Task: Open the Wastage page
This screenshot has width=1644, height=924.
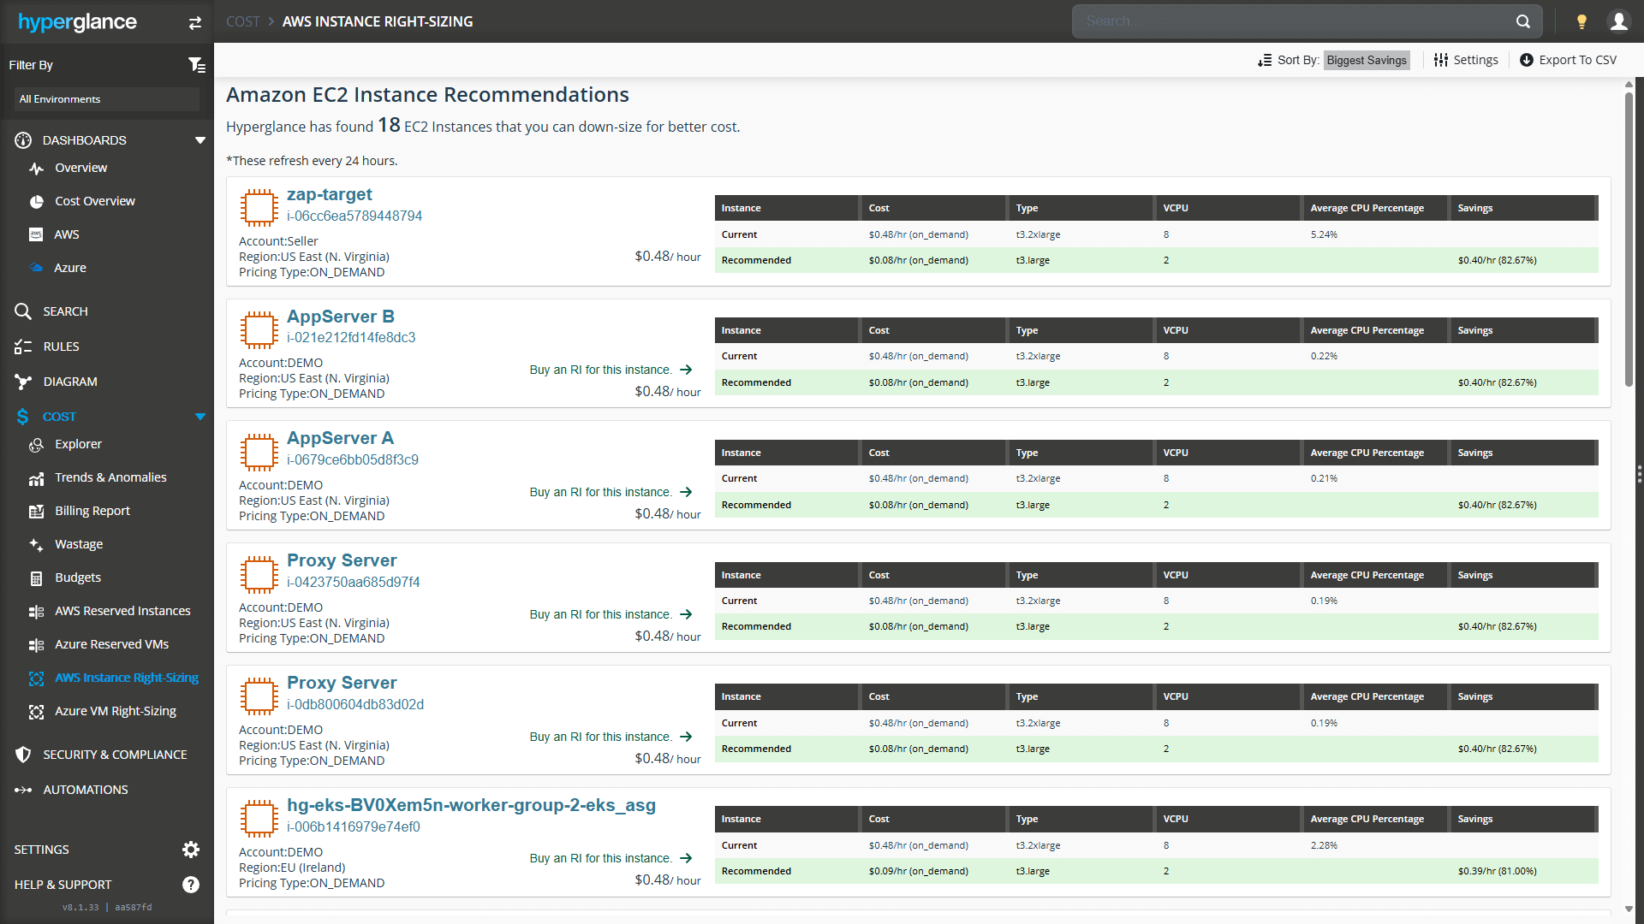Action: click(79, 544)
